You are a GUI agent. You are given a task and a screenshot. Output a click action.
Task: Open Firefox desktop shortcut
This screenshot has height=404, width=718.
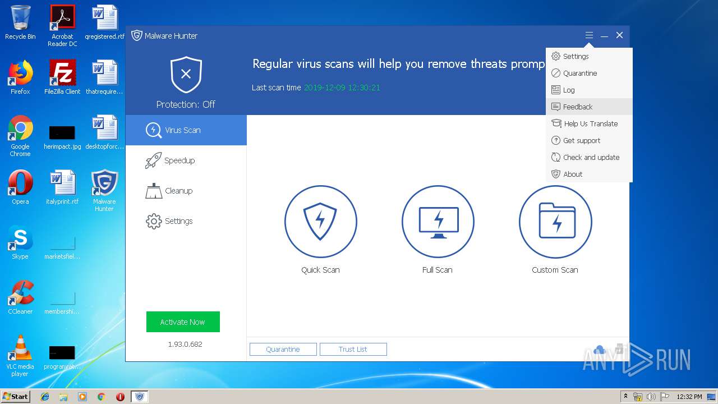(20, 77)
